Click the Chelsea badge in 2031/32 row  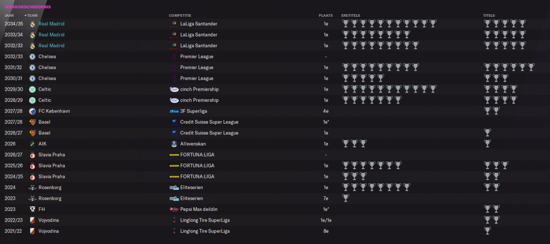click(32, 67)
